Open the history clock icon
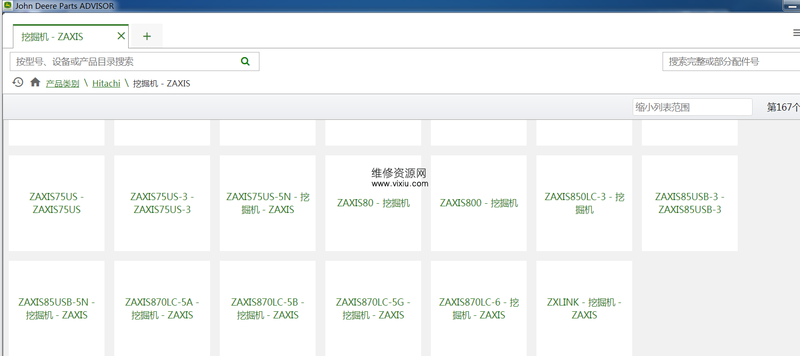Screen dimensions: 800x356 18,82
